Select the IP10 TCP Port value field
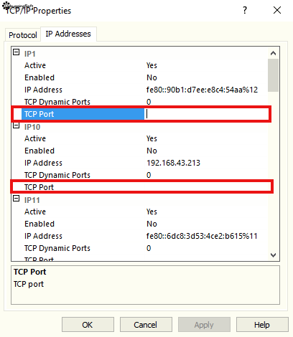Viewport: 293px width, 337px height. point(208,187)
